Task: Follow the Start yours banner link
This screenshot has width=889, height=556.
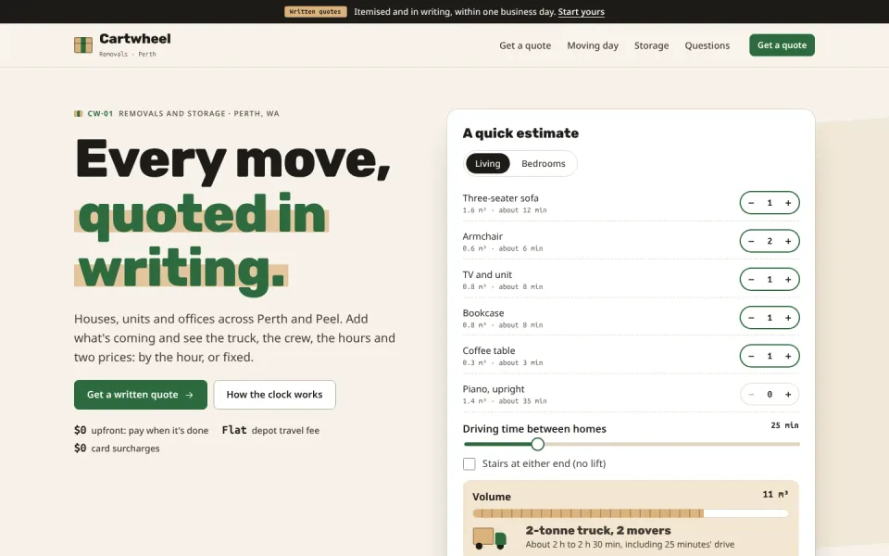Action: pos(582,11)
